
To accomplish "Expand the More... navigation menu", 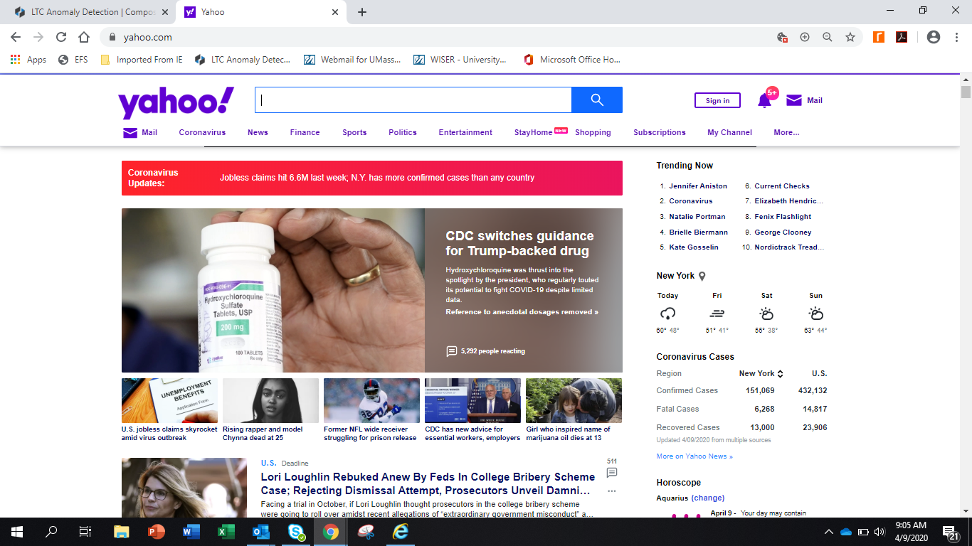I will (786, 132).
